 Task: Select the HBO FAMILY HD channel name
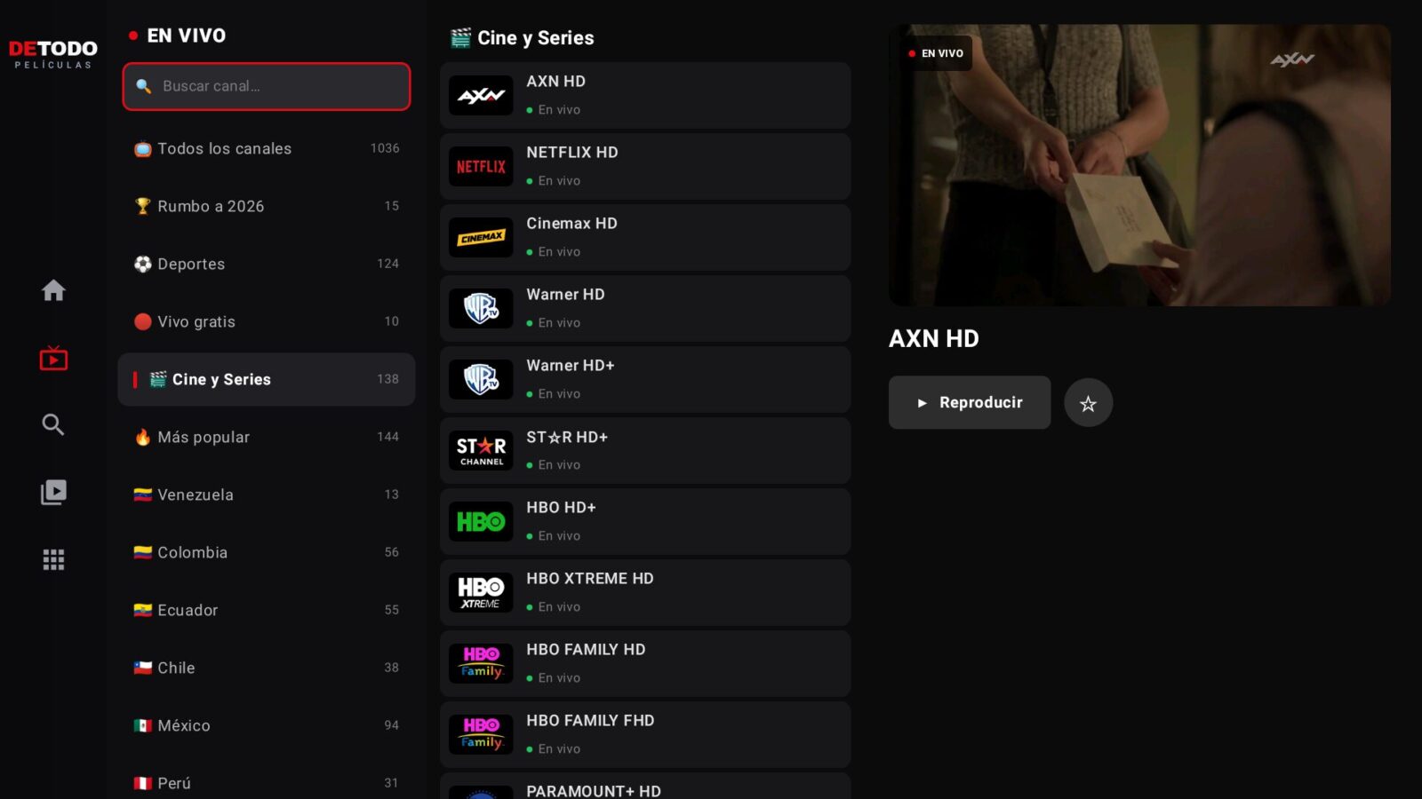point(586,650)
